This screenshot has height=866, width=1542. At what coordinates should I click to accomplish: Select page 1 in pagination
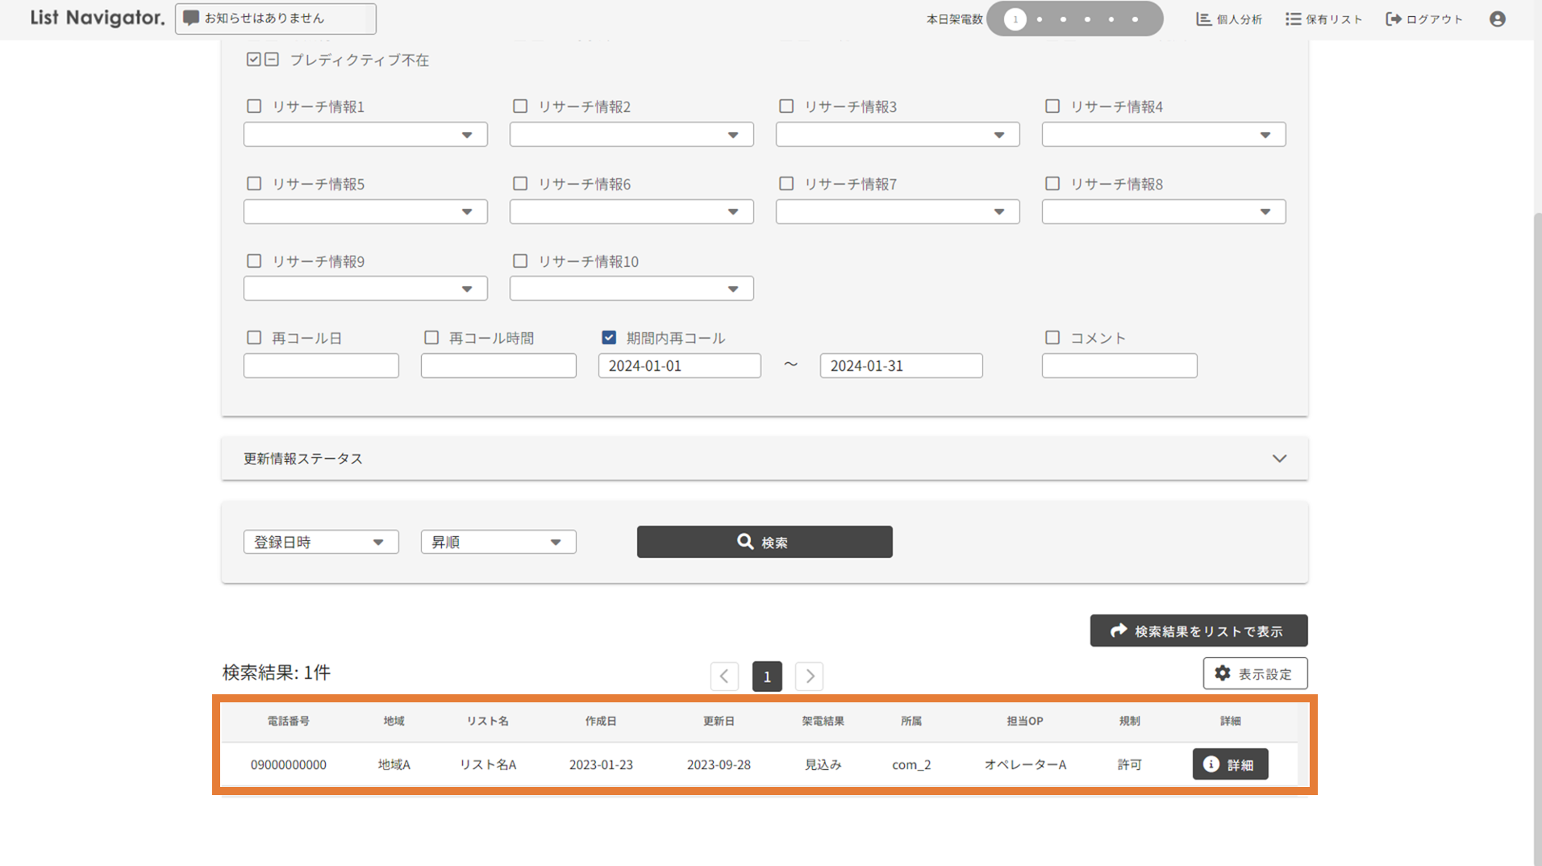[767, 676]
